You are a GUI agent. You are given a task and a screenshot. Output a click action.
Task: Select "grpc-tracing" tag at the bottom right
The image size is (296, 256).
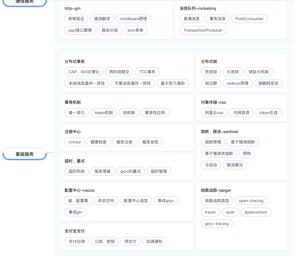click(x=217, y=223)
